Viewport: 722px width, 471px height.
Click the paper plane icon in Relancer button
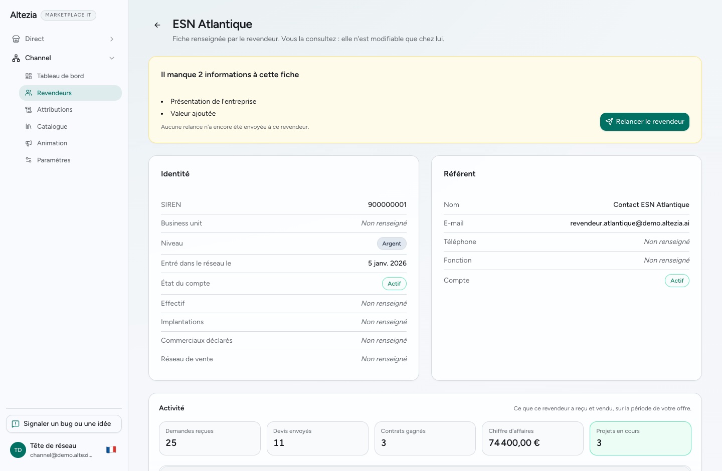[x=609, y=122]
